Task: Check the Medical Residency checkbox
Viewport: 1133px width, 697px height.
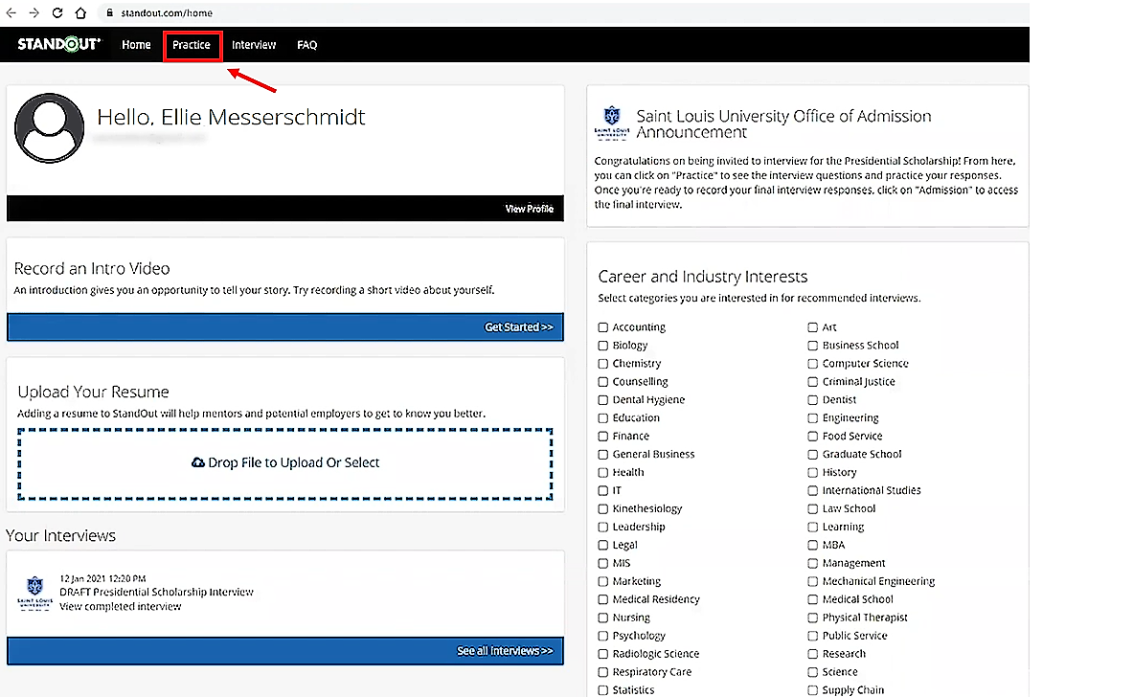Action: 603,599
